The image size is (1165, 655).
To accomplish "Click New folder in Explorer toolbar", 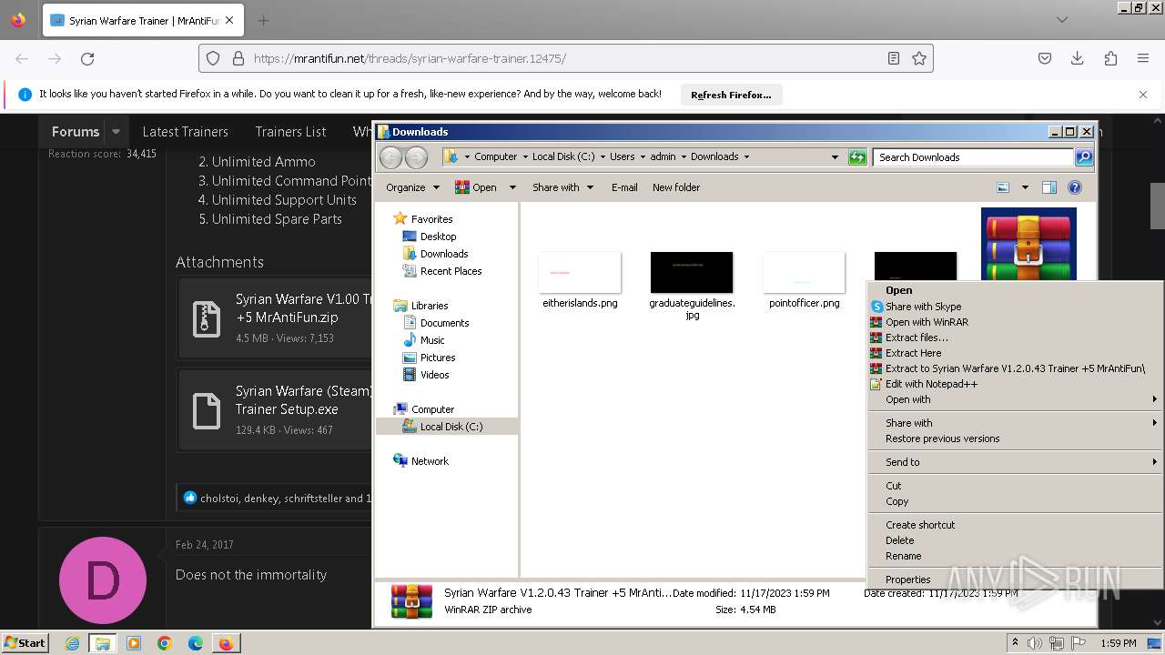I will 676,187.
